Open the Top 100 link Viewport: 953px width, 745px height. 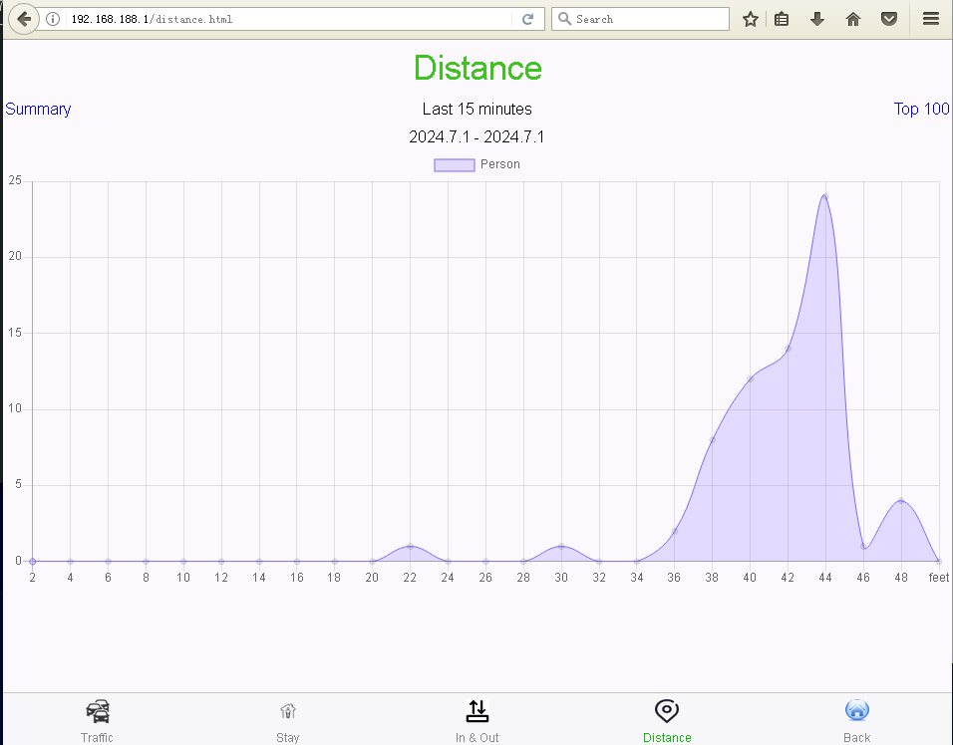point(921,110)
